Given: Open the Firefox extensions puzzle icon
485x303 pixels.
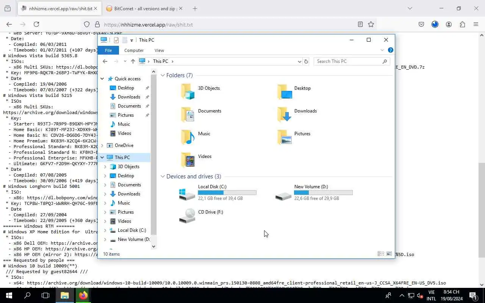Looking at the screenshot, I should pos(462,24).
